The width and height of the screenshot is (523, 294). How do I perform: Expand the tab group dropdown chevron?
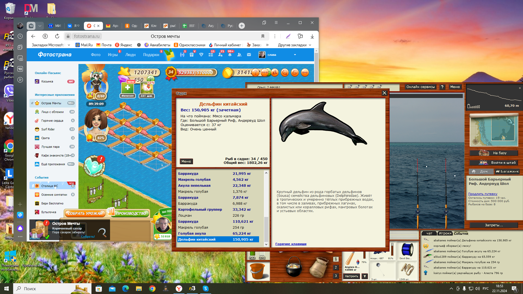pos(40,26)
